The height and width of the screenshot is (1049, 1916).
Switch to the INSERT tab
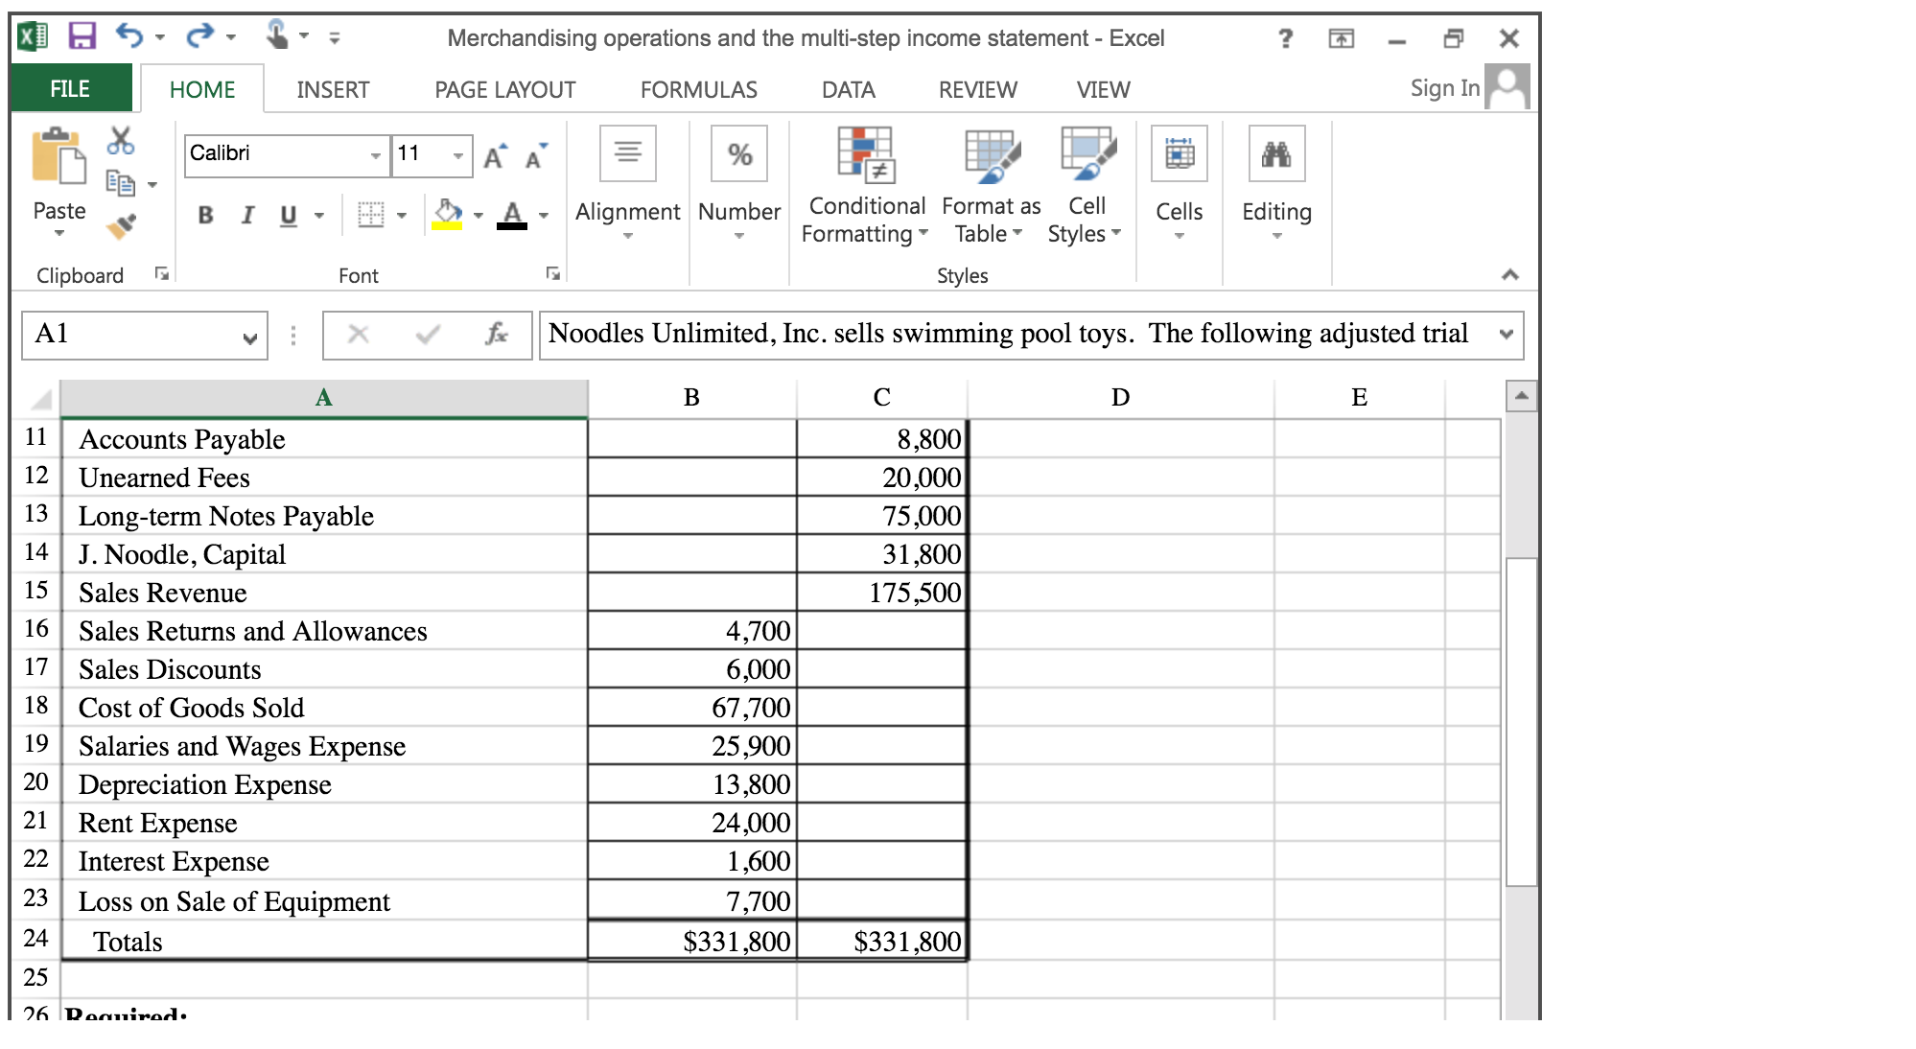coord(333,90)
